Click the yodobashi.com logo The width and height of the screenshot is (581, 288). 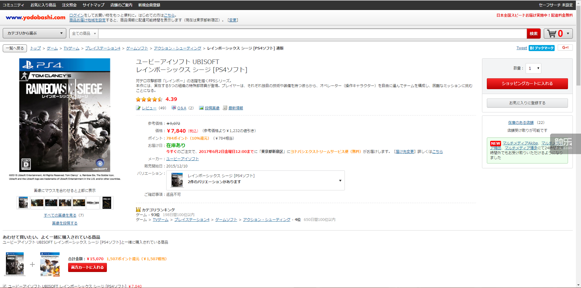(35, 17)
